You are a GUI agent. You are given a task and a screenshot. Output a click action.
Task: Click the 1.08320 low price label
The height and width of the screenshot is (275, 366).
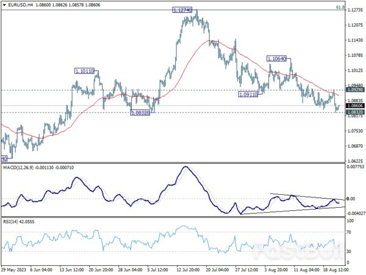point(140,113)
